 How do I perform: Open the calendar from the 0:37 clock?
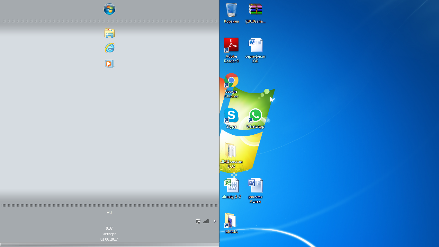coord(109,234)
